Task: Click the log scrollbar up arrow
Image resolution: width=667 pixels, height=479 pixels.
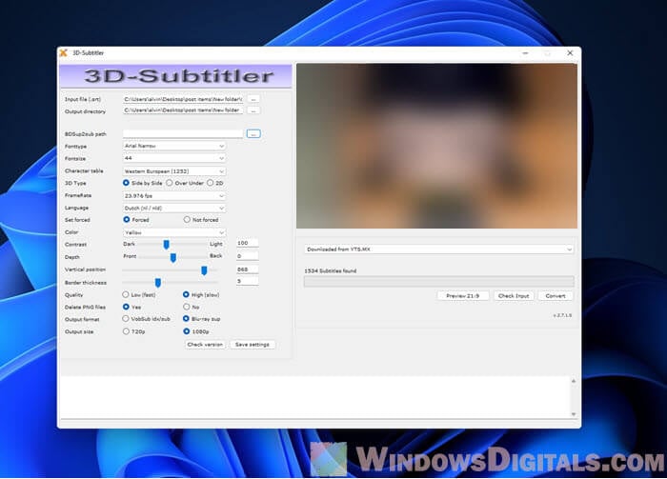Action: click(x=574, y=381)
